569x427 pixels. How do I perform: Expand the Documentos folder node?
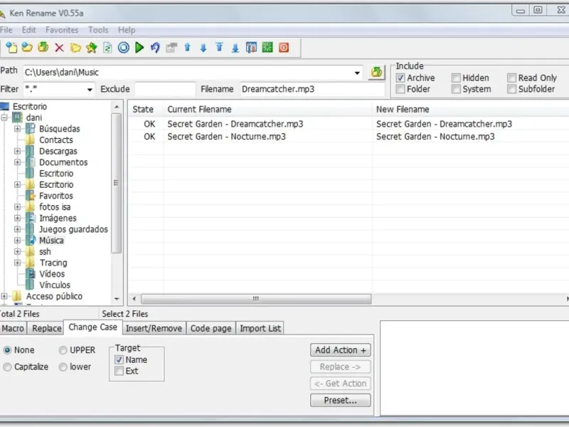17,162
